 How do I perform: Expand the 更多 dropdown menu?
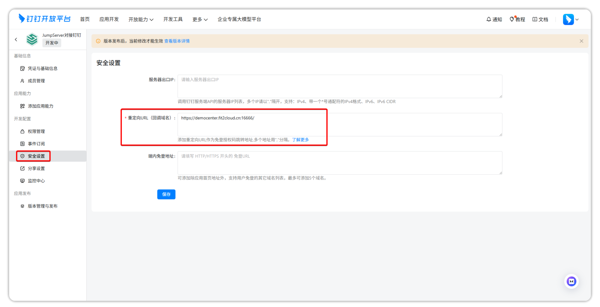pyautogui.click(x=200, y=19)
